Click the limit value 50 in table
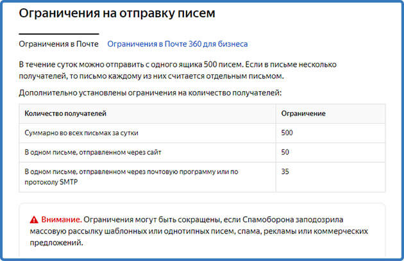The image size is (404, 261). (285, 152)
